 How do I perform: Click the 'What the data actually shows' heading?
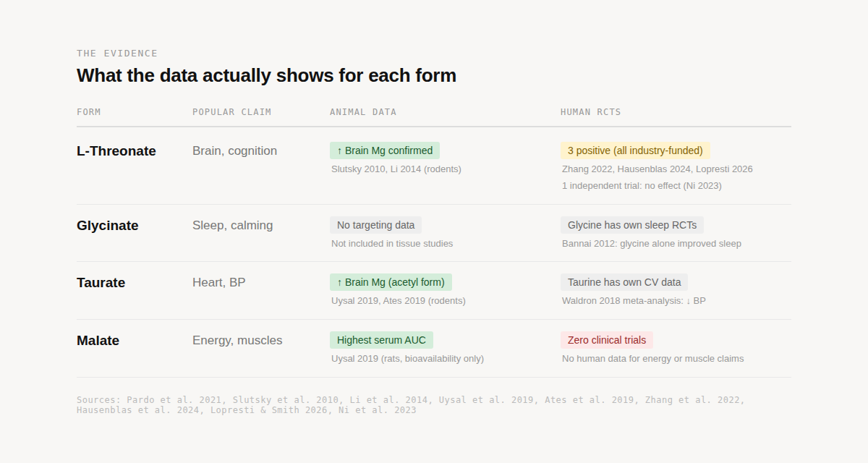(266, 75)
